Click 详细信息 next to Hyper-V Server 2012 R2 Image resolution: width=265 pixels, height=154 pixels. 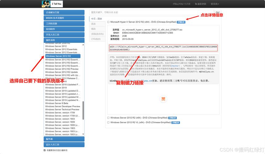[x=181, y=22]
